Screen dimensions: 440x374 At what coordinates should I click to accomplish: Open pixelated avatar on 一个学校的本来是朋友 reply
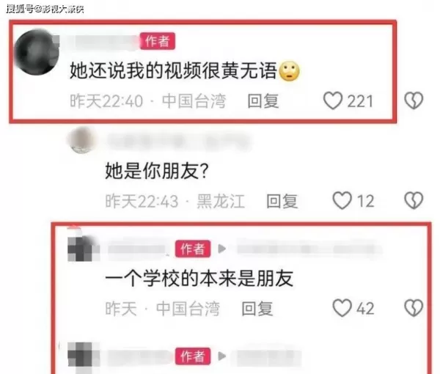(84, 249)
